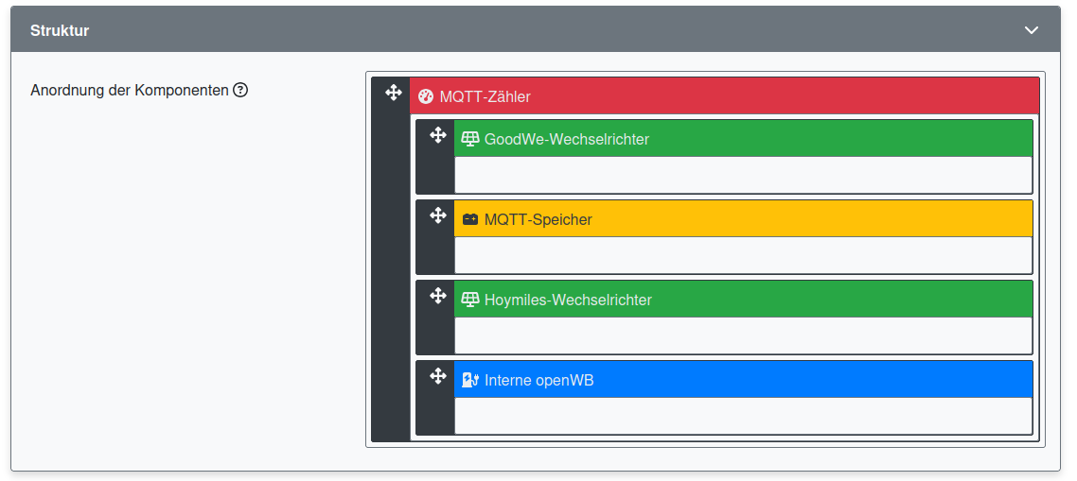1077x481 pixels.
Task: Select the MQTT-Zähler label
Action: click(x=485, y=96)
